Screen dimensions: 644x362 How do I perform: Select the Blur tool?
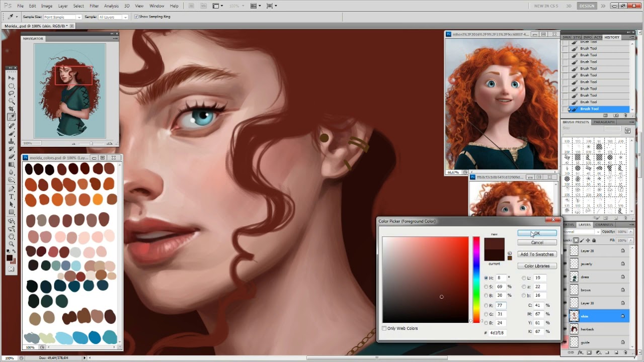coord(11,171)
